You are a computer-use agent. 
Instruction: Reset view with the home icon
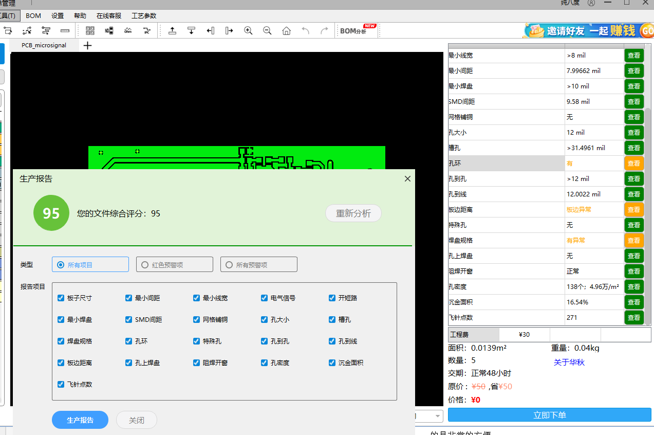coord(286,31)
